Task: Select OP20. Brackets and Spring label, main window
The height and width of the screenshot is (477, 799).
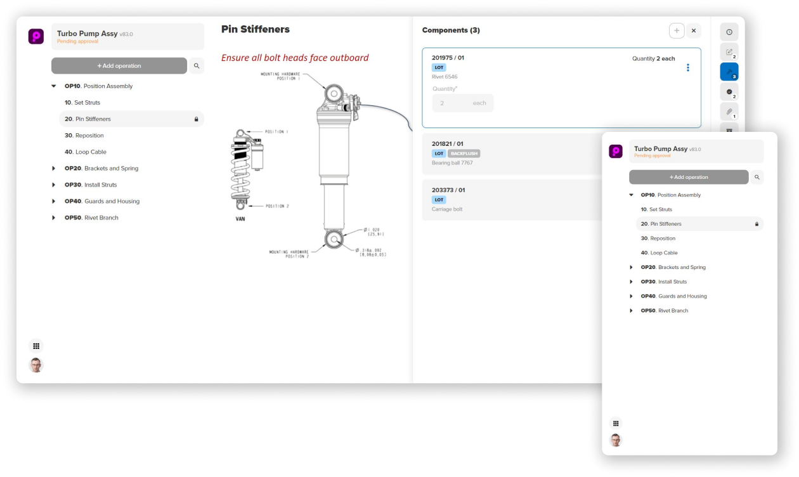Action: click(101, 169)
